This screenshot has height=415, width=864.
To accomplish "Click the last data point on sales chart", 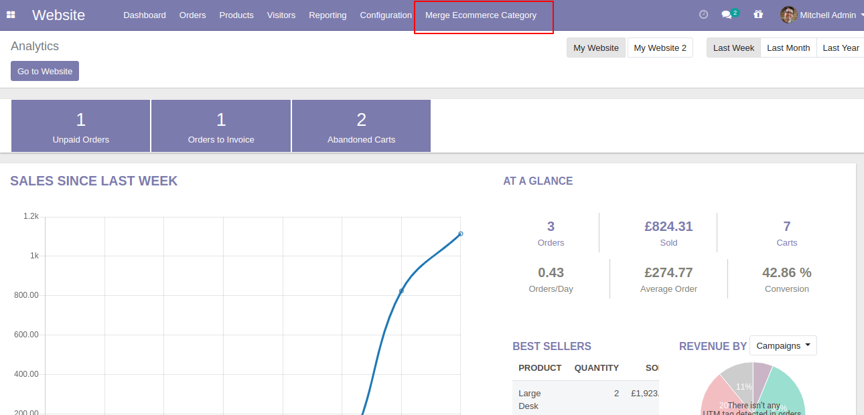I will (x=461, y=234).
